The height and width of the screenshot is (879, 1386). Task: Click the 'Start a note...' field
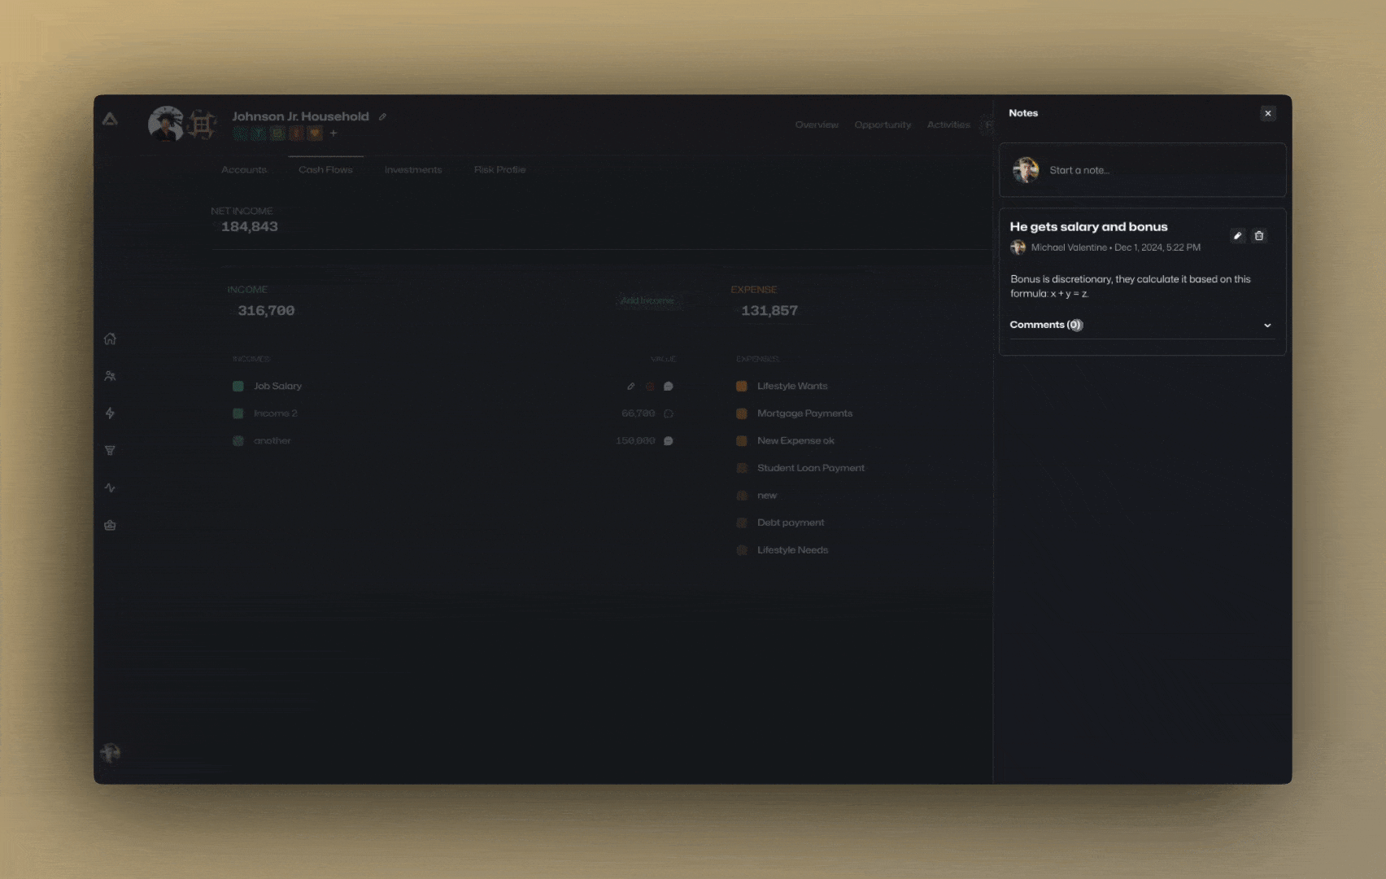tap(1142, 170)
